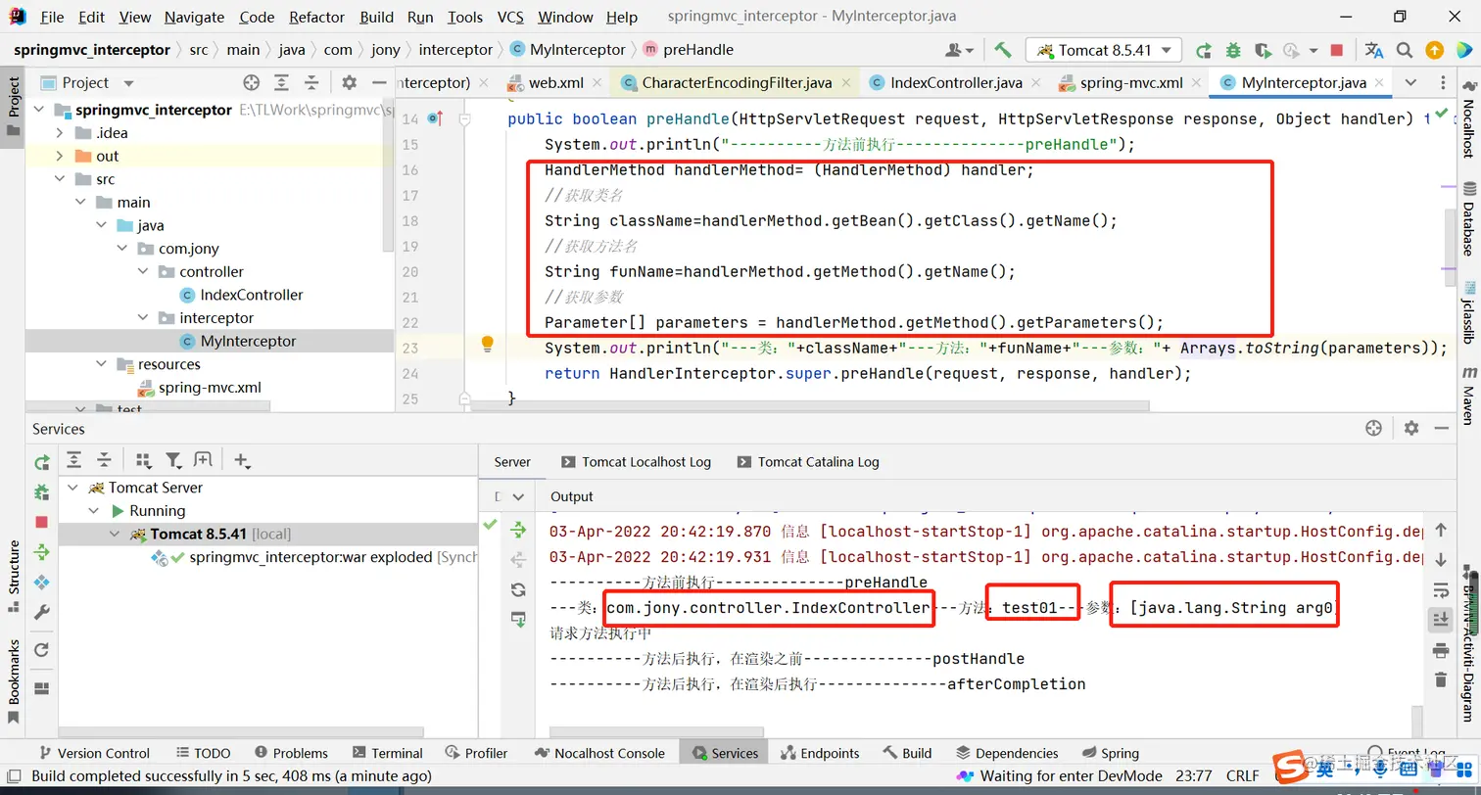Screen dimensions: 1481x795
Task: Click the print icon beside the console output
Action: click(x=1440, y=650)
